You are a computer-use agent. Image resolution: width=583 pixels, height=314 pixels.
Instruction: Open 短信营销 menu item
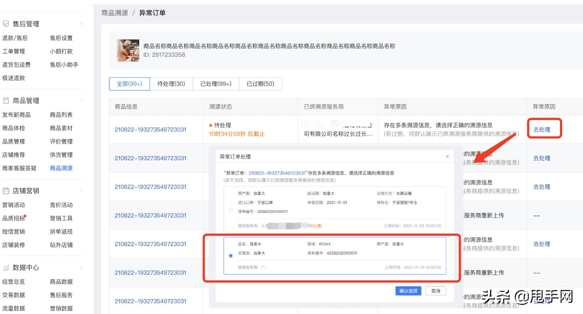tap(14, 232)
